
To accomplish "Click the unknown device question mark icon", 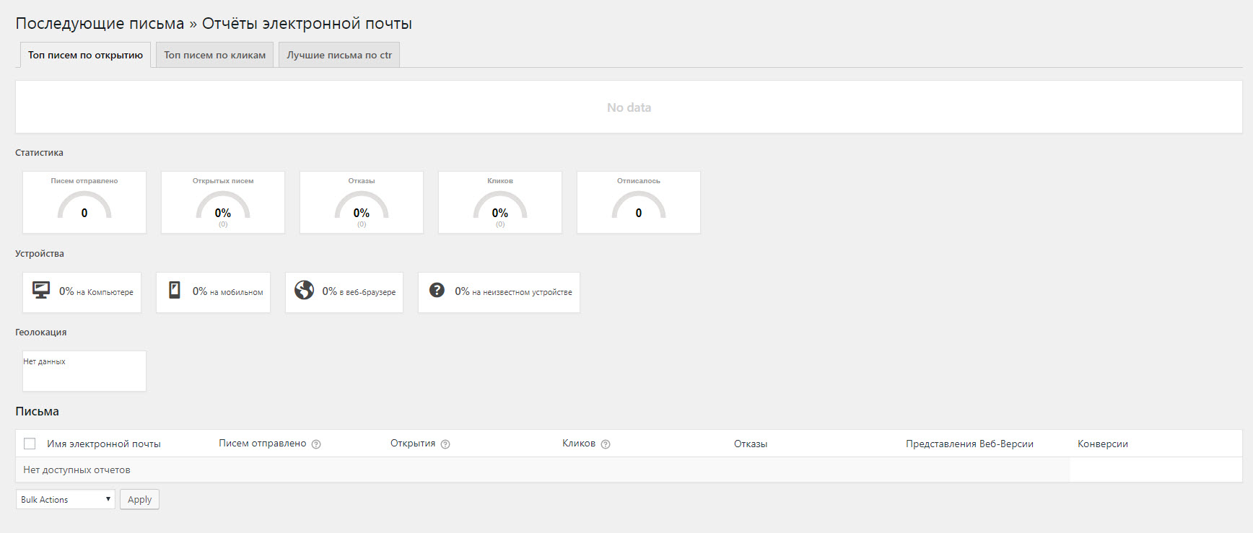I will [437, 290].
